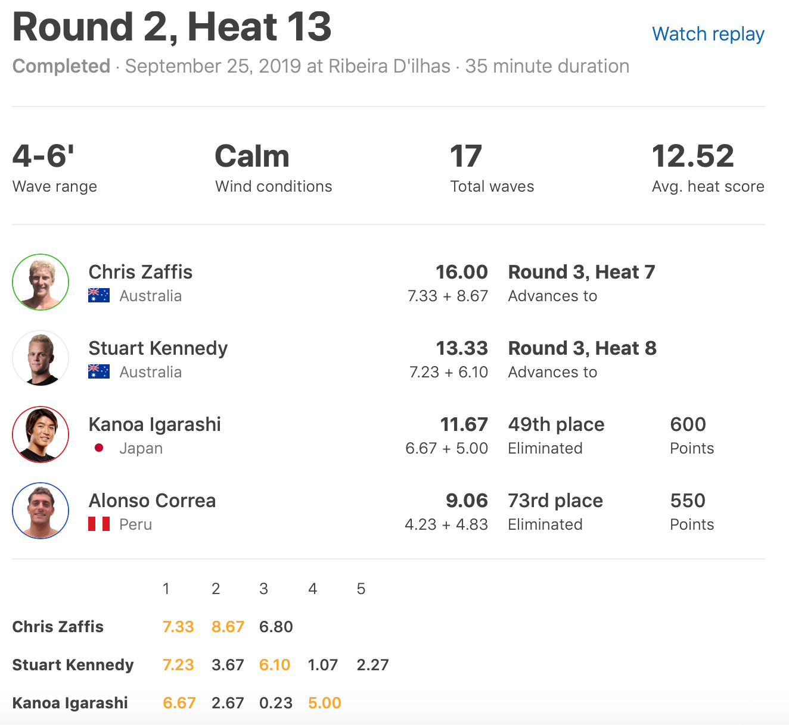
Task: Click Kanoa Igarashi's 5.00 wave score
Action: [324, 703]
